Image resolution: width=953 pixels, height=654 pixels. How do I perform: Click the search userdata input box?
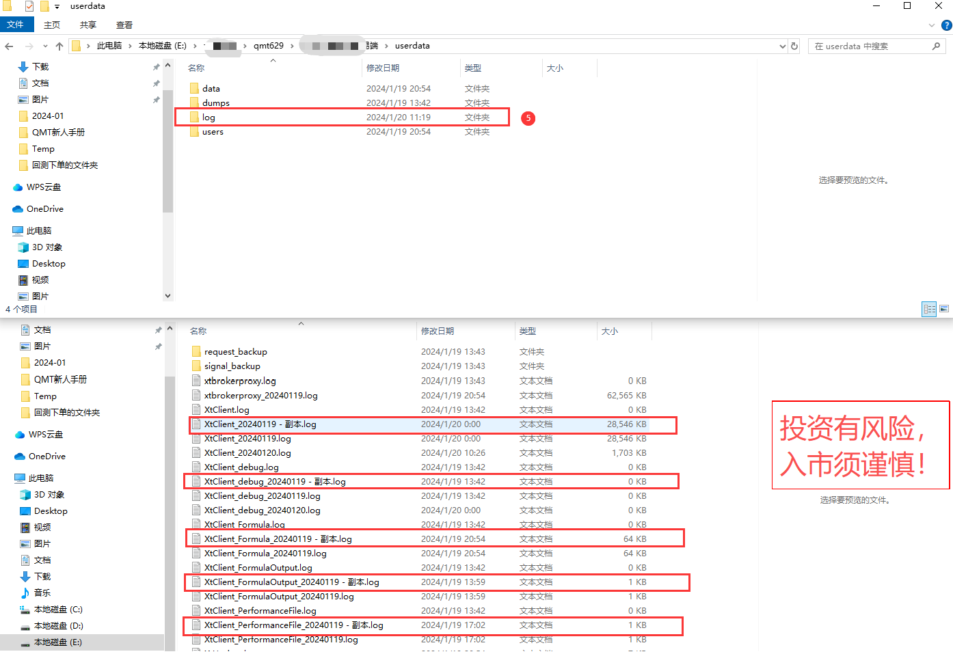pyautogui.click(x=868, y=46)
